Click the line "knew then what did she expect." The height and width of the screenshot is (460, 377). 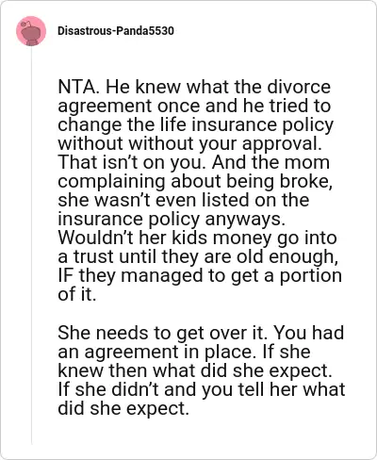tap(195, 370)
